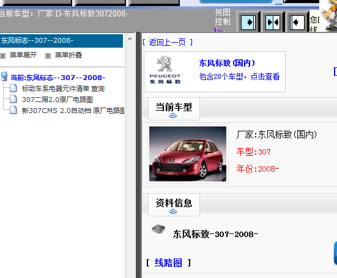Click 包含28个车型,点击查看 link

(239, 76)
